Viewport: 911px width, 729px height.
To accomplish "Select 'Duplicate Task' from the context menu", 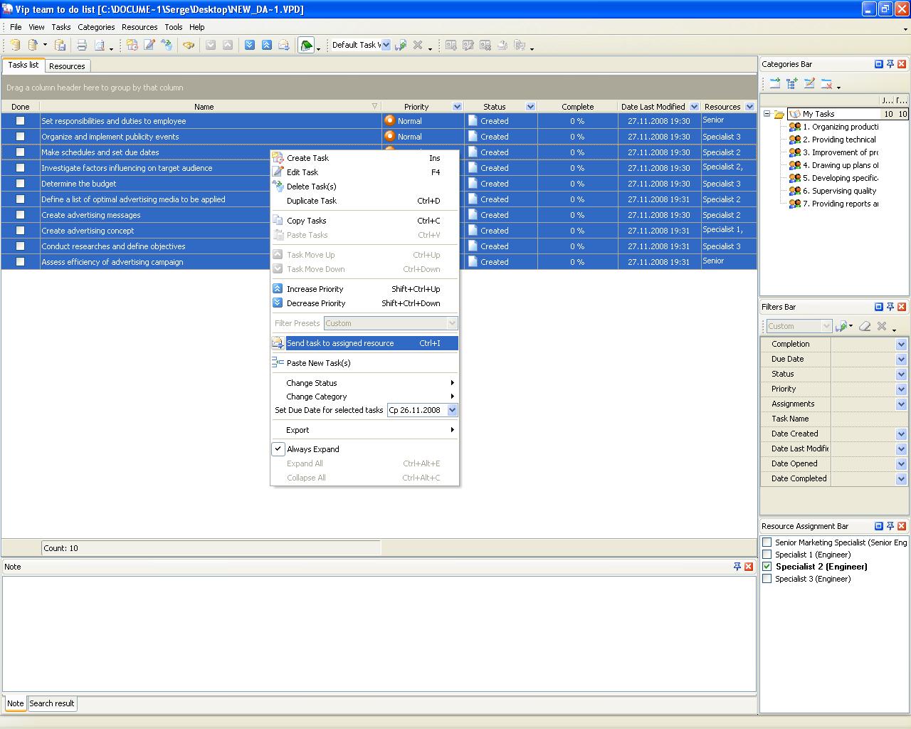I will click(x=312, y=201).
